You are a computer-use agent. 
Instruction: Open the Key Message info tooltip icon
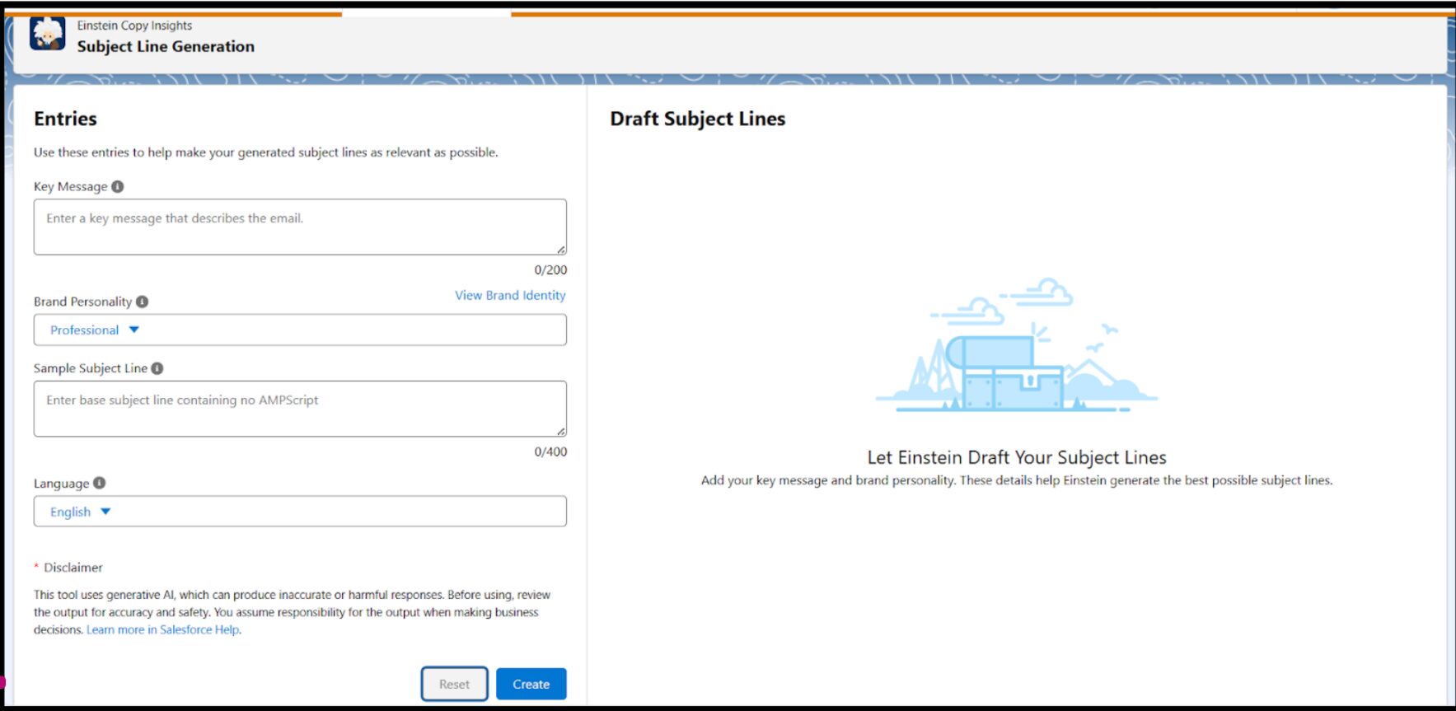118,186
